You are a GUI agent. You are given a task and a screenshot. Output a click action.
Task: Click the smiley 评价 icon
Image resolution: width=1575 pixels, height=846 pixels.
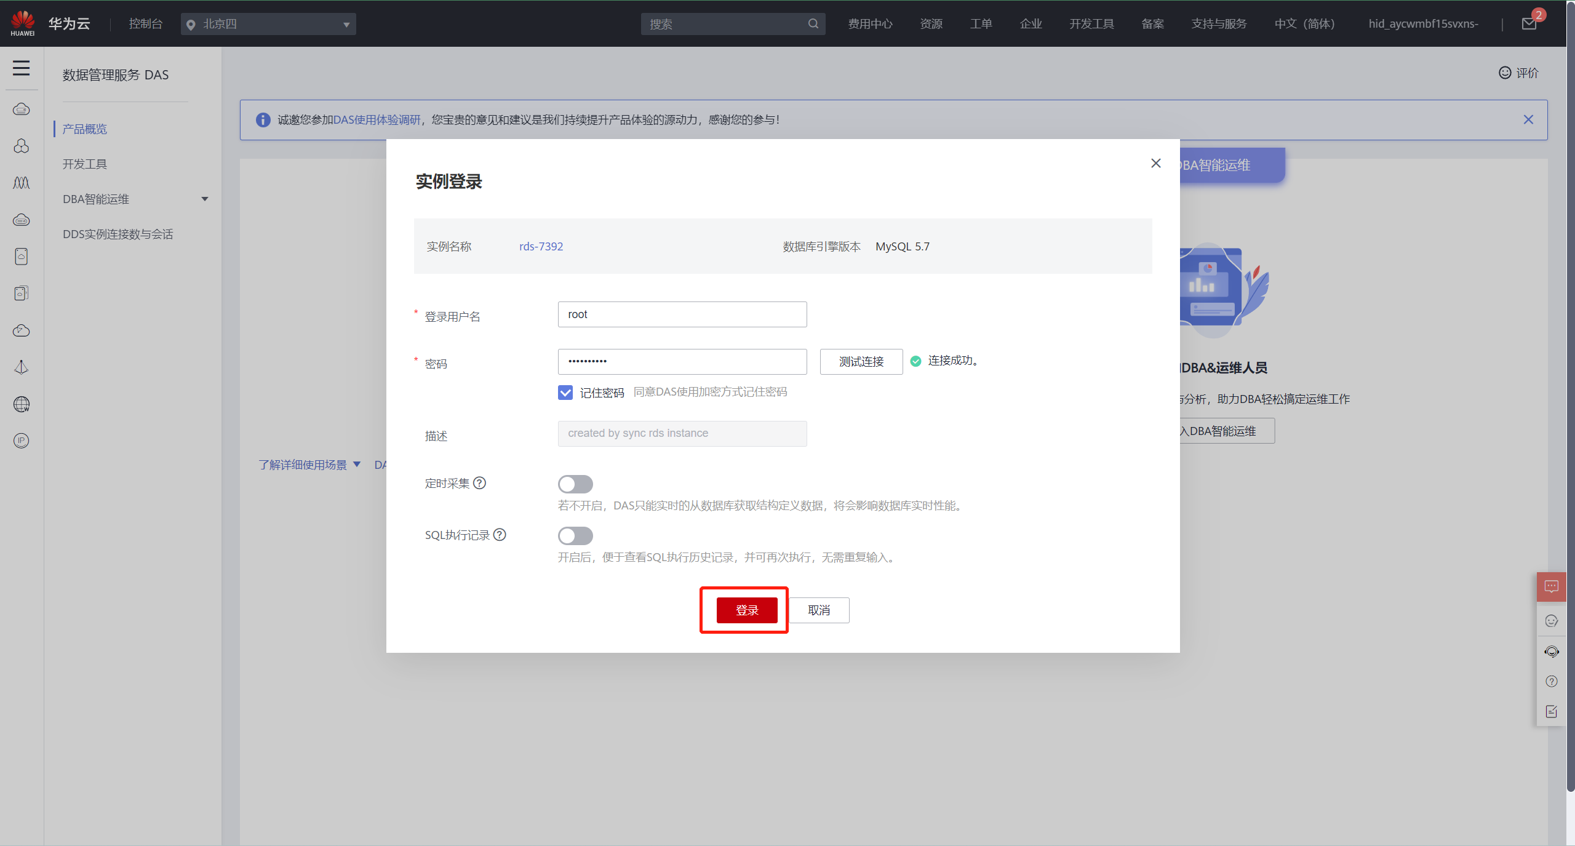point(1505,73)
